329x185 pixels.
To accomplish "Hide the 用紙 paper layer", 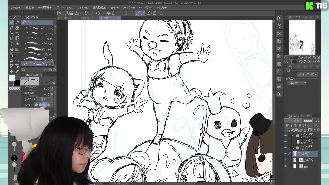I will (x=286, y=166).
